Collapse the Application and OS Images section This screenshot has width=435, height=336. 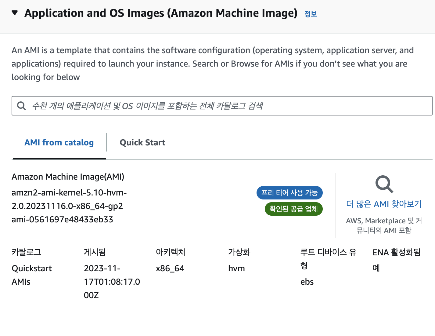(15, 13)
